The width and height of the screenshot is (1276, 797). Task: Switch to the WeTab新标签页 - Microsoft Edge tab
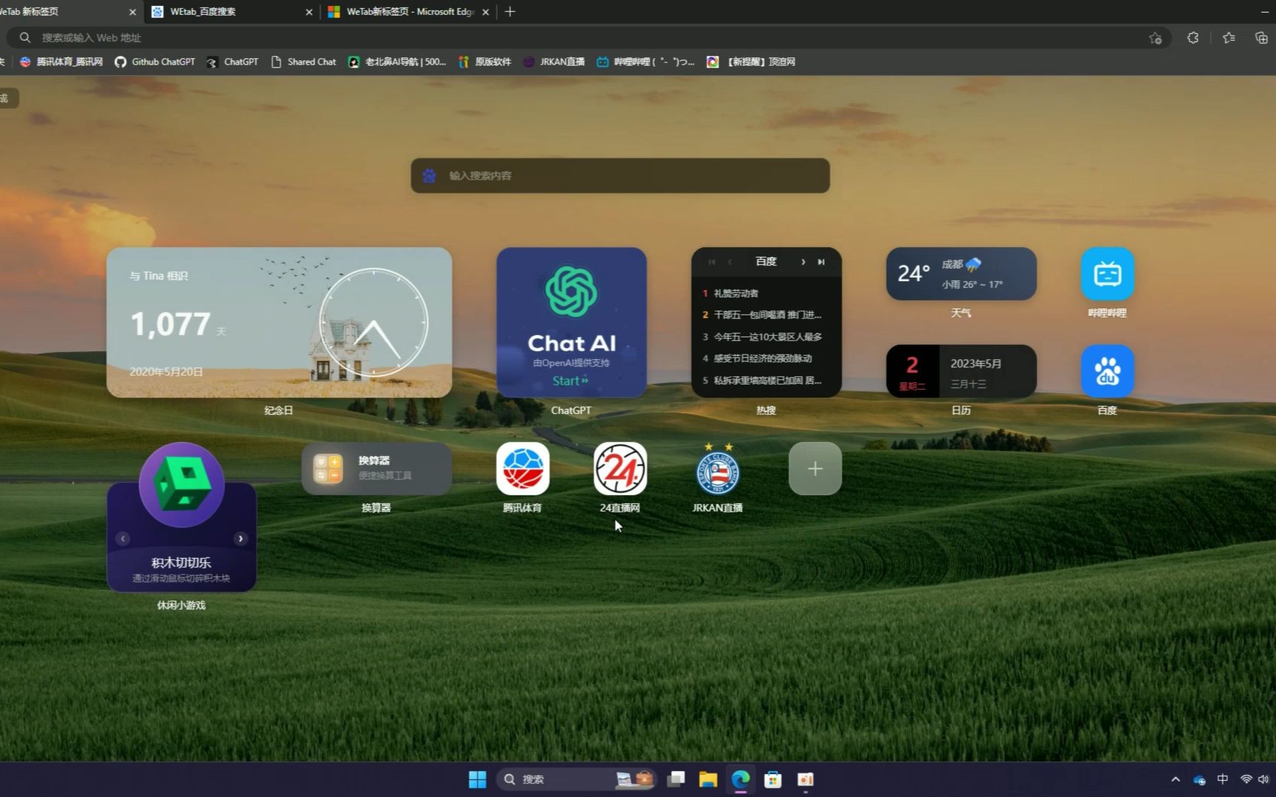coord(408,12)
